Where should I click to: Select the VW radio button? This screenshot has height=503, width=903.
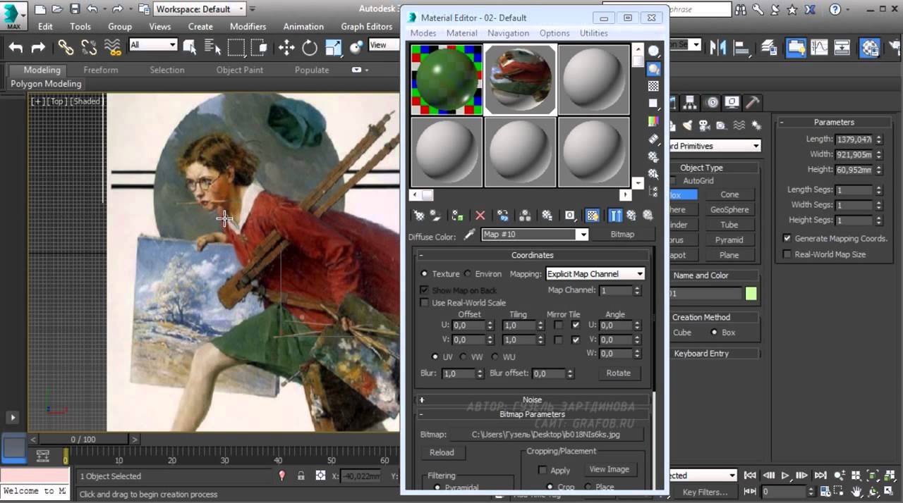(x=463, y=357)
